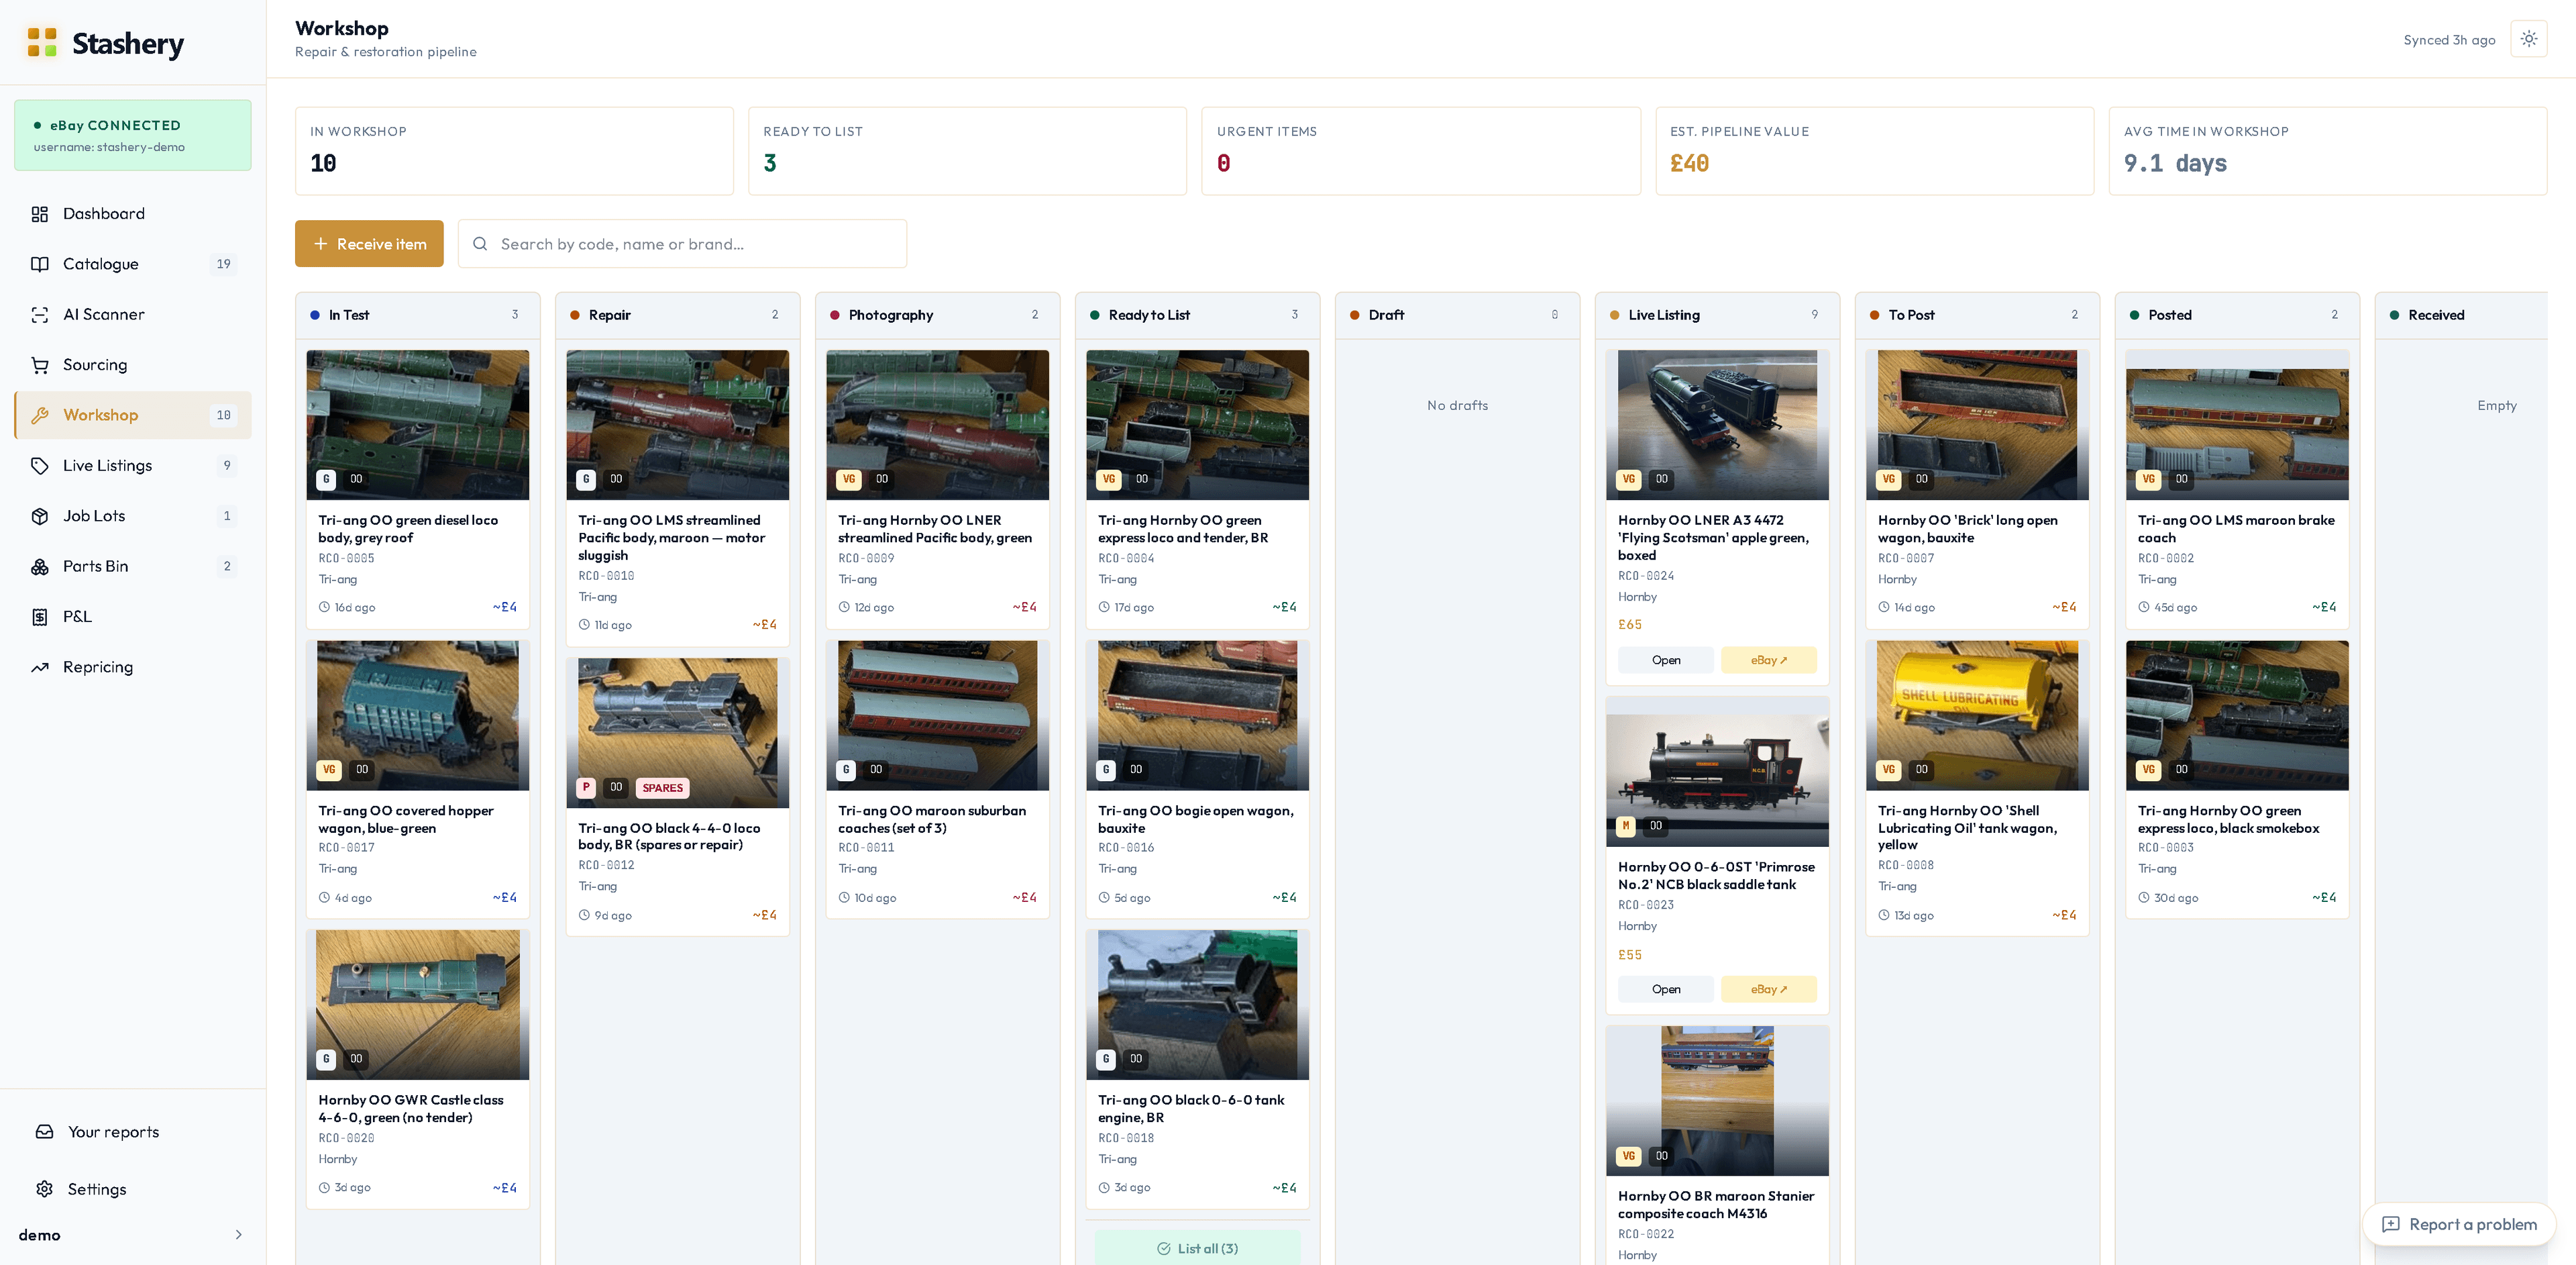Viewport: 2576px width, 1265px height.
Task: Click the eBay CONNECTED status banner
Action: point(133,135)
